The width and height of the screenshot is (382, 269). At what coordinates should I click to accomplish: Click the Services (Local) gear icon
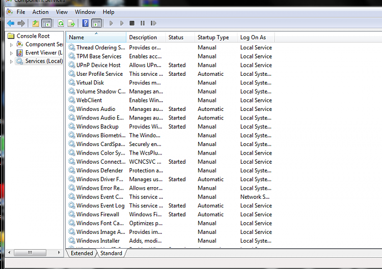pos(19,61)
